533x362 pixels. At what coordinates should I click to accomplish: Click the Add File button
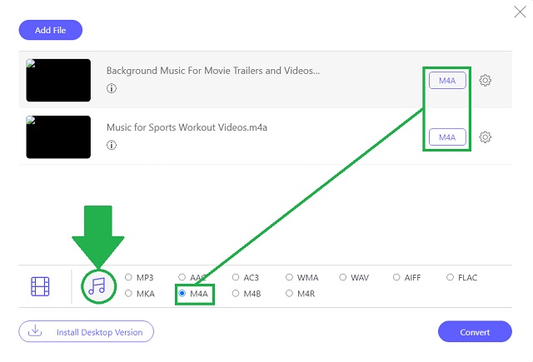click(50, 30)
